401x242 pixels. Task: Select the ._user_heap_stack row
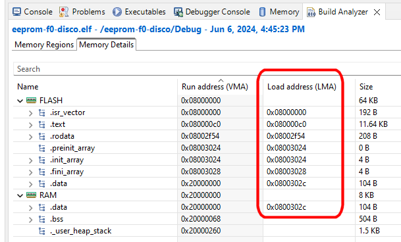[207, 231]
